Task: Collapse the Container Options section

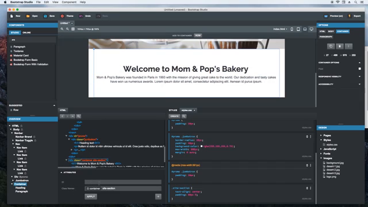Action: coord(359,63)
